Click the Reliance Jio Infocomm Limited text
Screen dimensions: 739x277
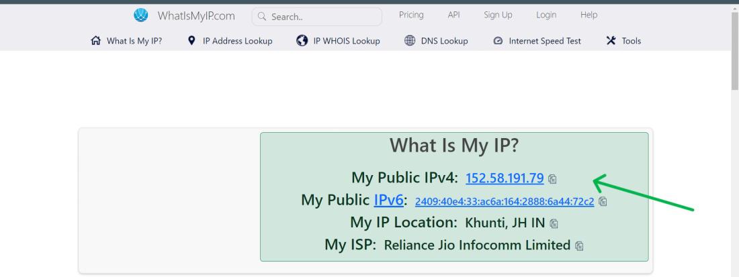[x=478, y=245]
